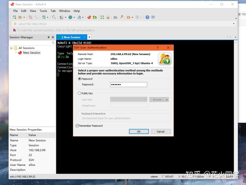246x185 pixels.
Task: Click the color scheme squares icon
Action: tap(61, 17)
